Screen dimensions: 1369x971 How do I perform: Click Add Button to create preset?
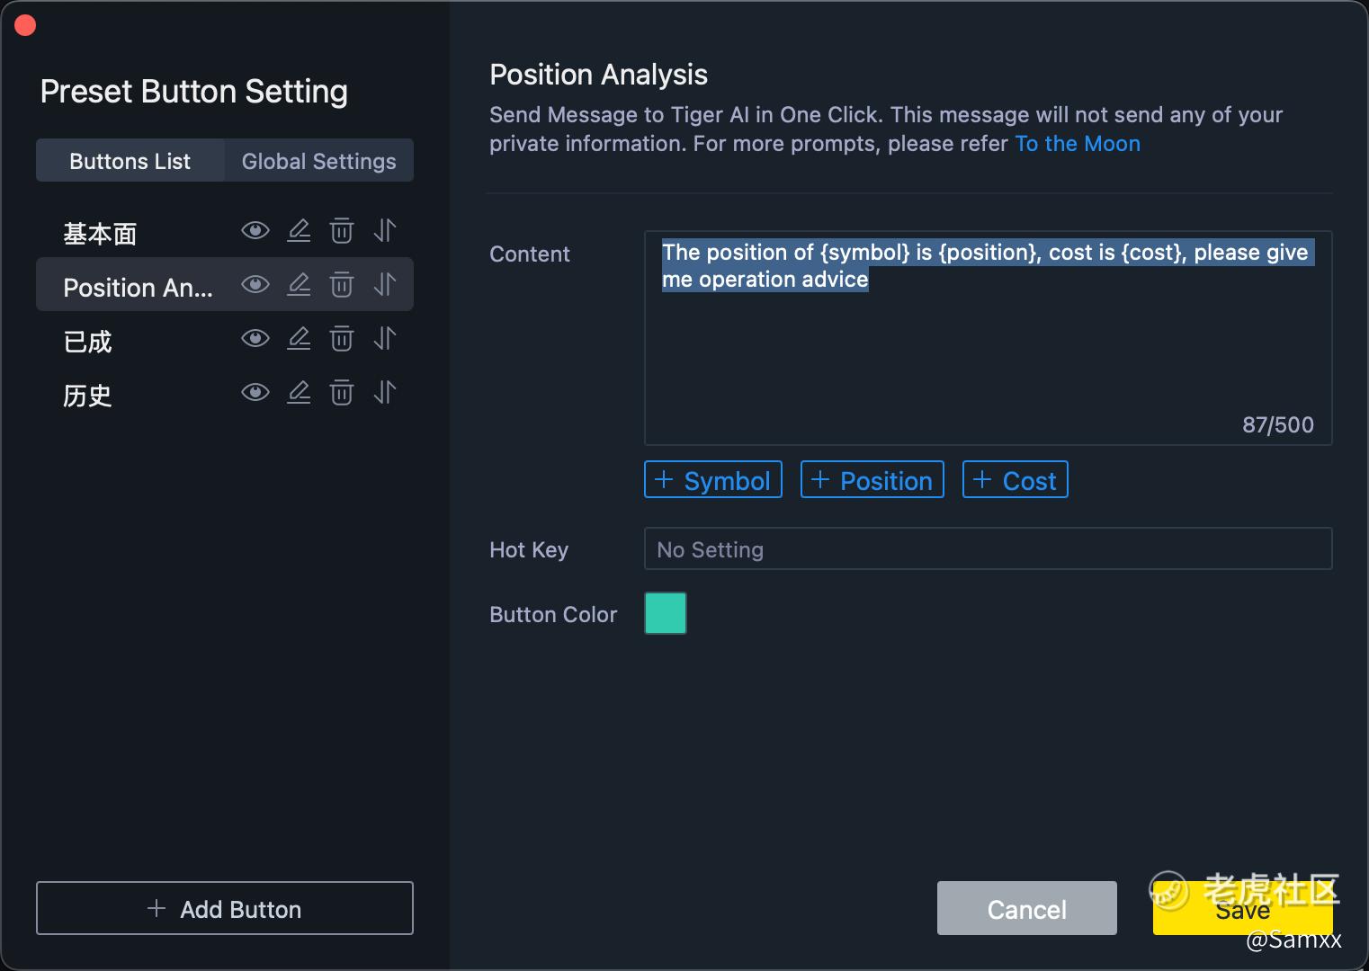(x=225, y=909)
